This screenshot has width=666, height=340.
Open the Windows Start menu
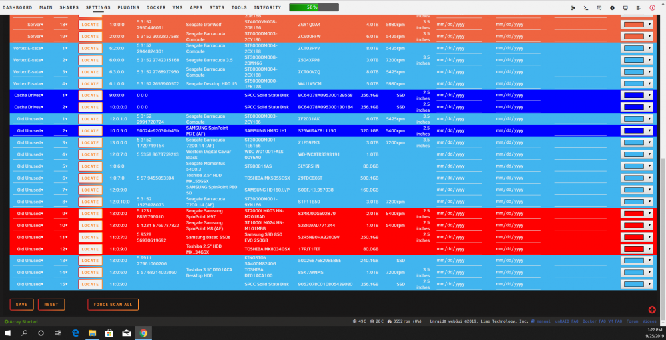(x=7, y=333)
